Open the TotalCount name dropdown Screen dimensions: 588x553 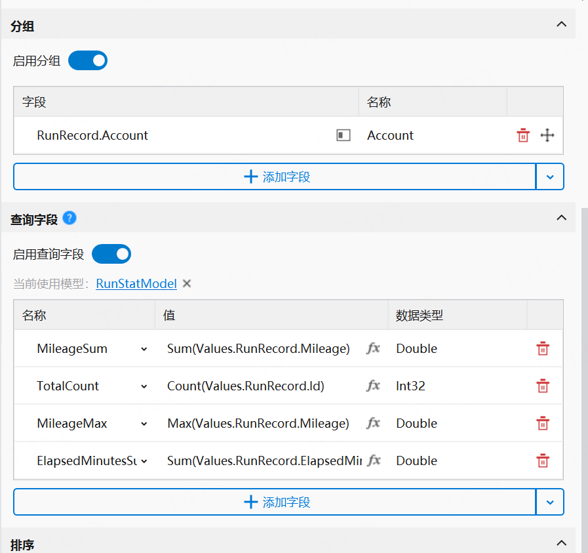144,386
